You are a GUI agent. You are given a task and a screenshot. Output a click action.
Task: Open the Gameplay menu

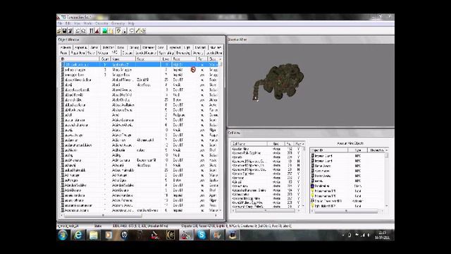click(118, 23)
